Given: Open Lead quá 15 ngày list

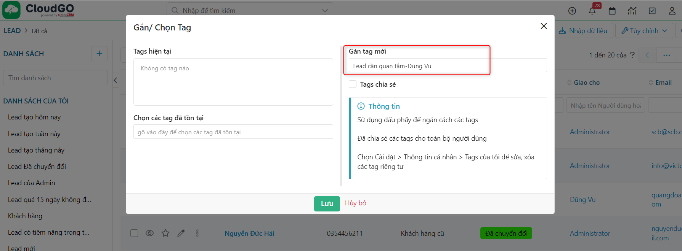Looking at the screenshot, I should [50, 200].
